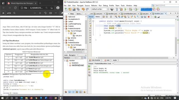Click the output settings wrench icon
Screen dimensions: 179x100
[89, 75]
